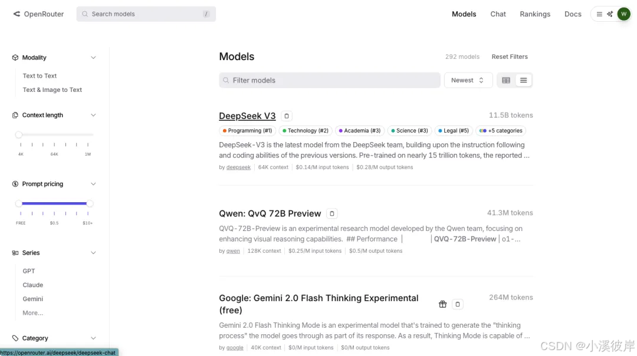Screen dimensions: 637x356
Task: Switch to list view icon
Action: pyautogui.click(x=523, y=80)
